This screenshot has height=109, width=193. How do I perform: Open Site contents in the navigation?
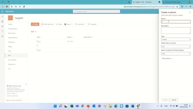click(x=12, y=60)
